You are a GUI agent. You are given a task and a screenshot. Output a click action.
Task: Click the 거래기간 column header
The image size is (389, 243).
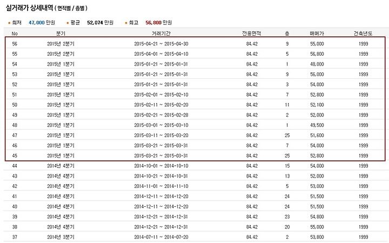pyautogui.click(x=161, y=33)
